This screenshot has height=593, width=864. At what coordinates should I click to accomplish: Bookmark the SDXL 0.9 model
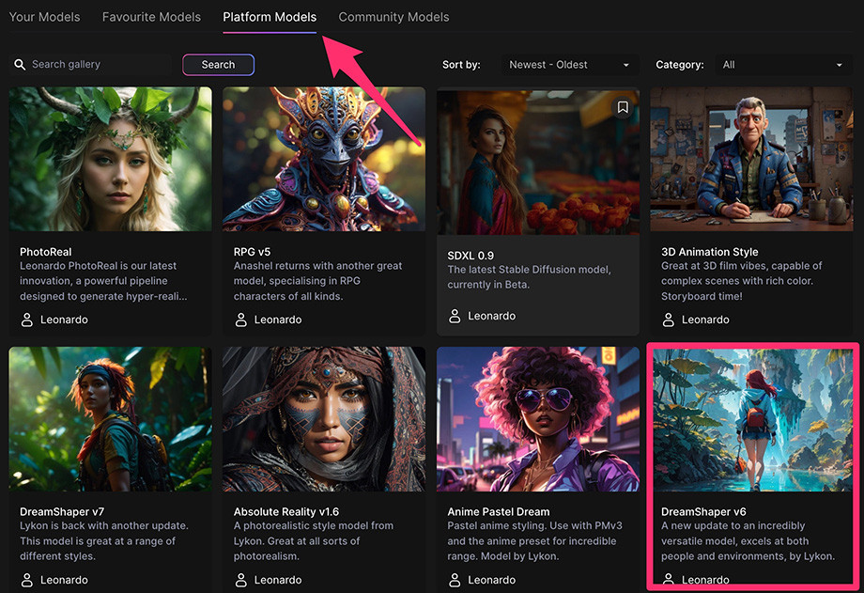tap(623, 107)
